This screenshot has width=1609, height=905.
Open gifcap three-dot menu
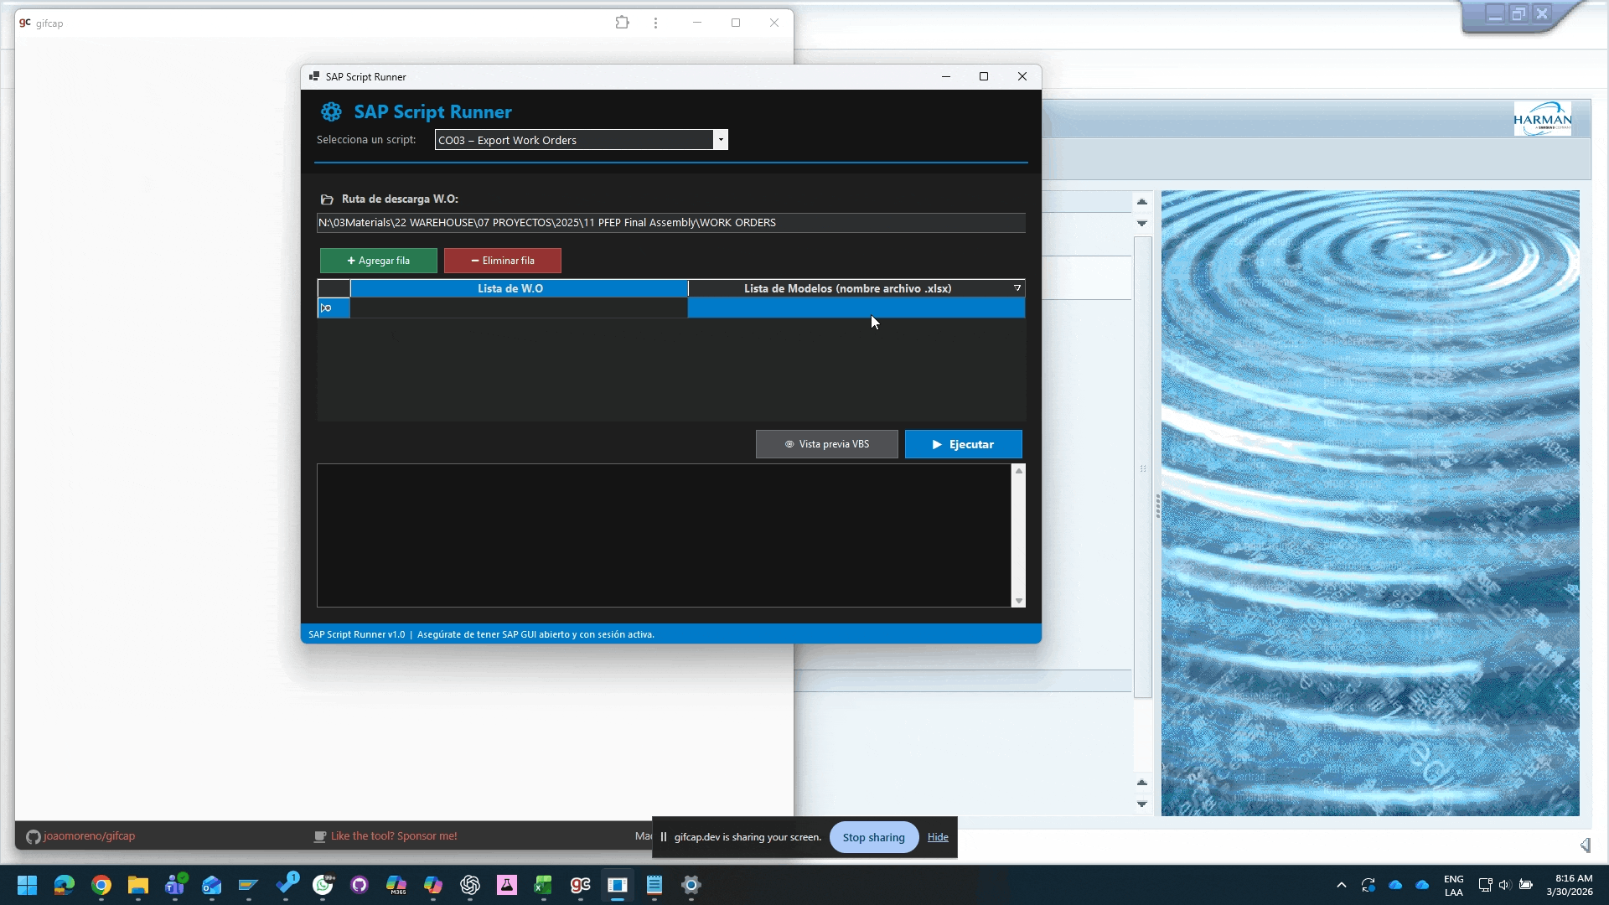655,23
